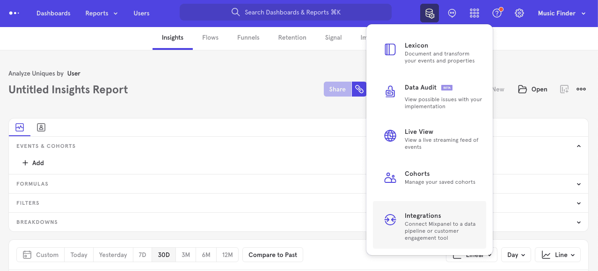This screenshot has width=598, height=271.
Task: Select the 7D time range
Action: [x=142, y=255]
